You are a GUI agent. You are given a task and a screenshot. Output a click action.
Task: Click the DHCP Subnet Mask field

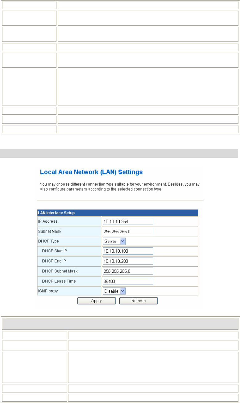[x=128, y=271]
